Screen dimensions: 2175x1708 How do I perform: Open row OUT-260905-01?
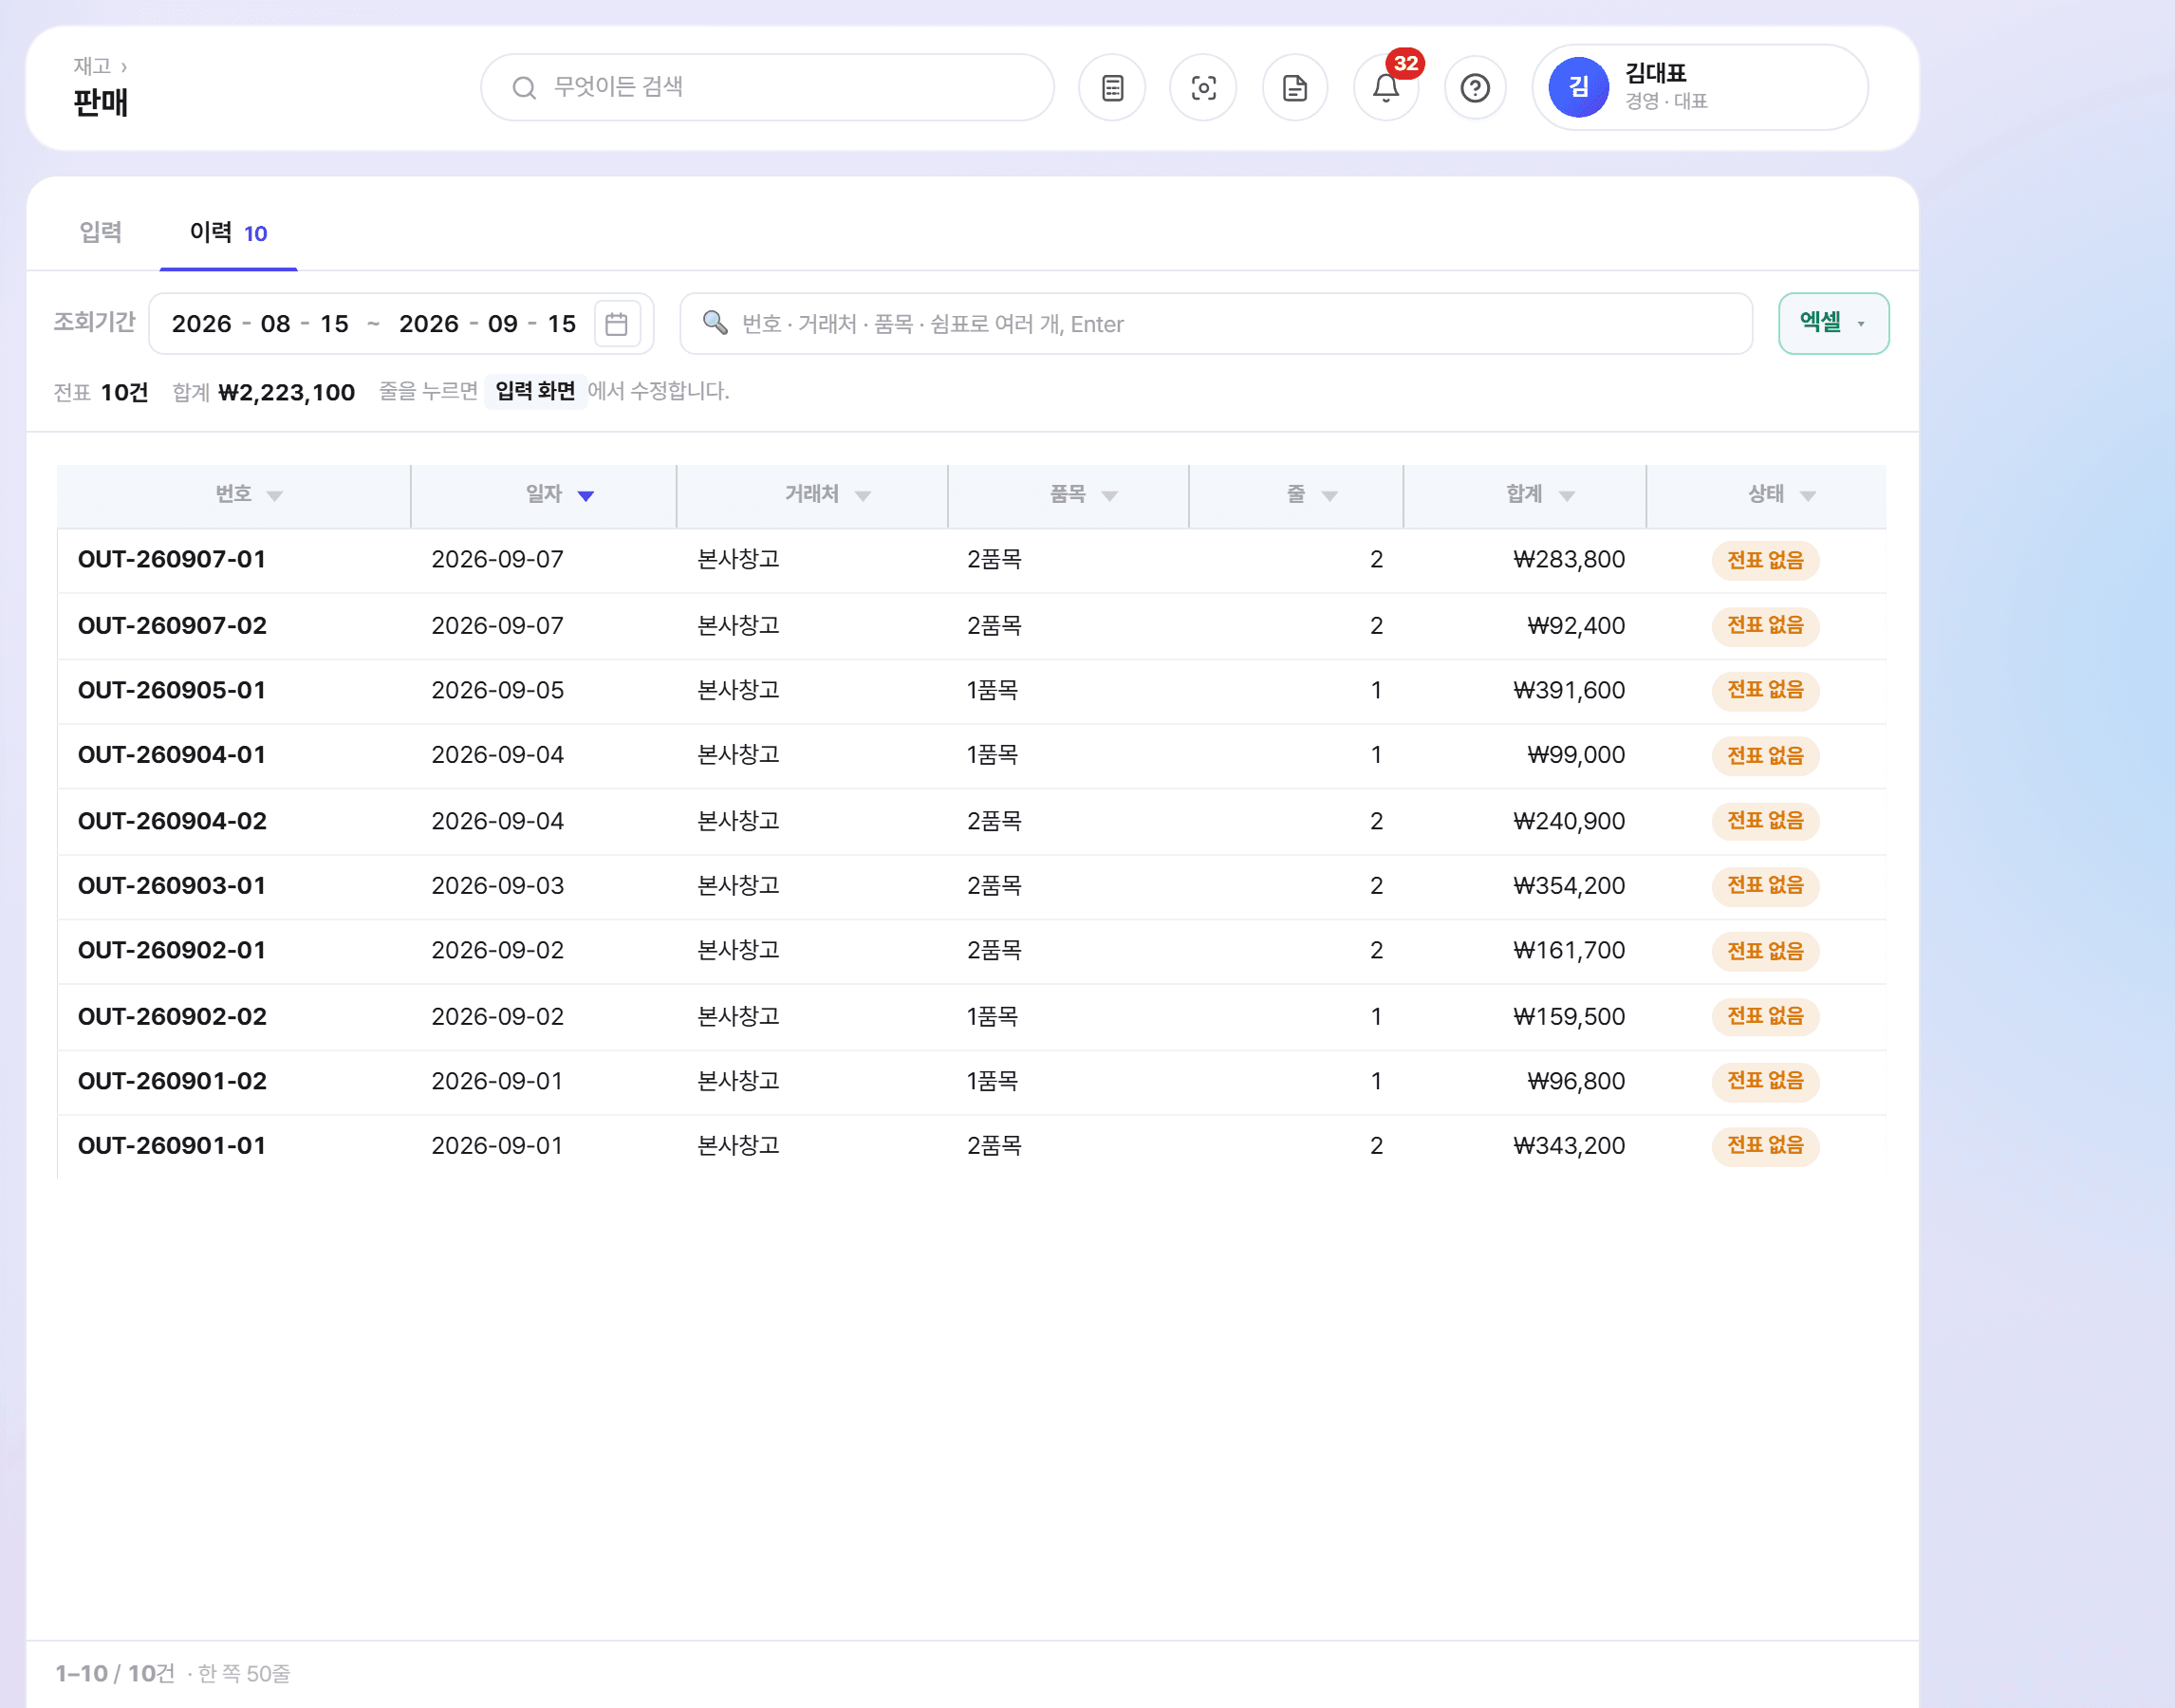tap(971, 691)
